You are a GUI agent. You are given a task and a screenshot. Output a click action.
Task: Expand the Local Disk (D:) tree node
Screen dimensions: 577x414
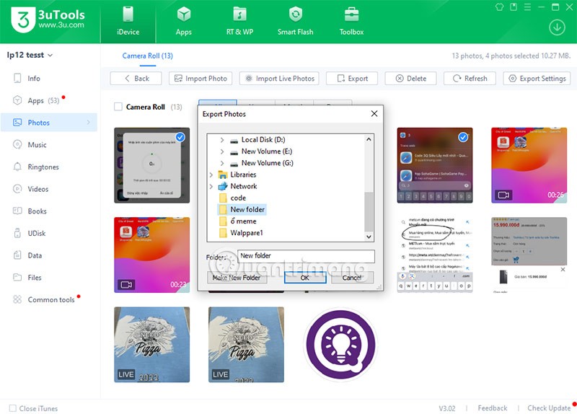tap(222, 140)
